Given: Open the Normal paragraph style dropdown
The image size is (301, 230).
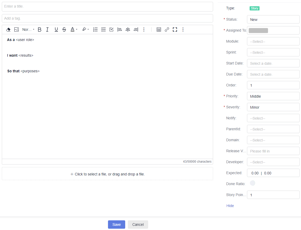Looking at the screenshot, I should (x=28, y=30).
